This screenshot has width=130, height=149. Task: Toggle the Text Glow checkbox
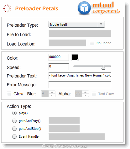[x=94, y=94]
